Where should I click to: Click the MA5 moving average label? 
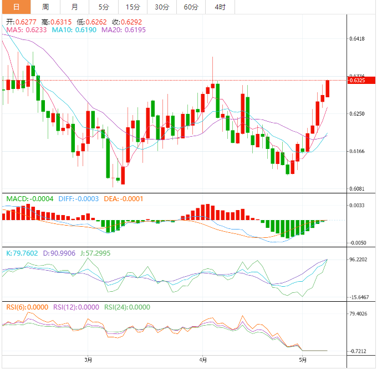tap(26, 29)
